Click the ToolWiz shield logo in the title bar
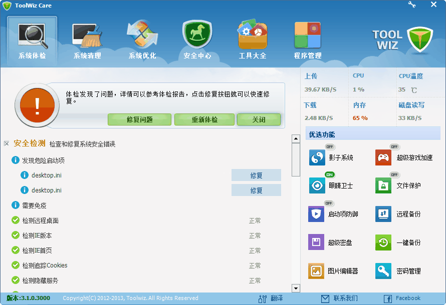This screenshot has height=305, width=446. pyautogui.click(x=7, y=5)
